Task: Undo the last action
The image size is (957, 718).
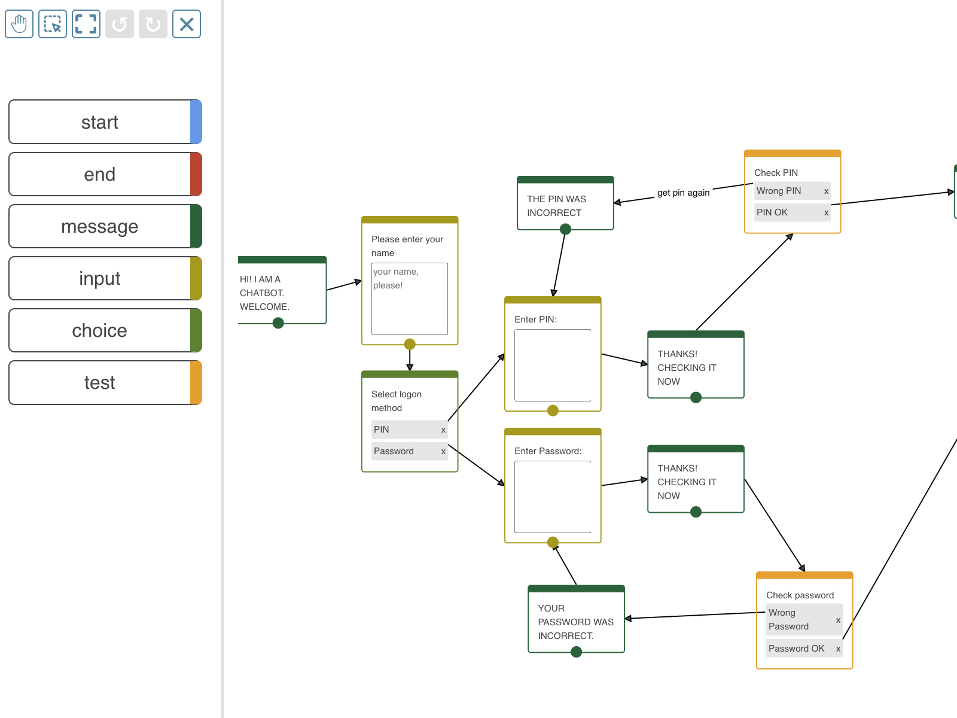Action: pyautogui.click(x=119, y=24)
